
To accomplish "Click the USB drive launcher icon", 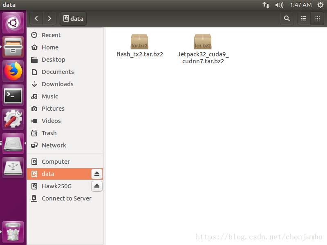I will pos(13,167).
